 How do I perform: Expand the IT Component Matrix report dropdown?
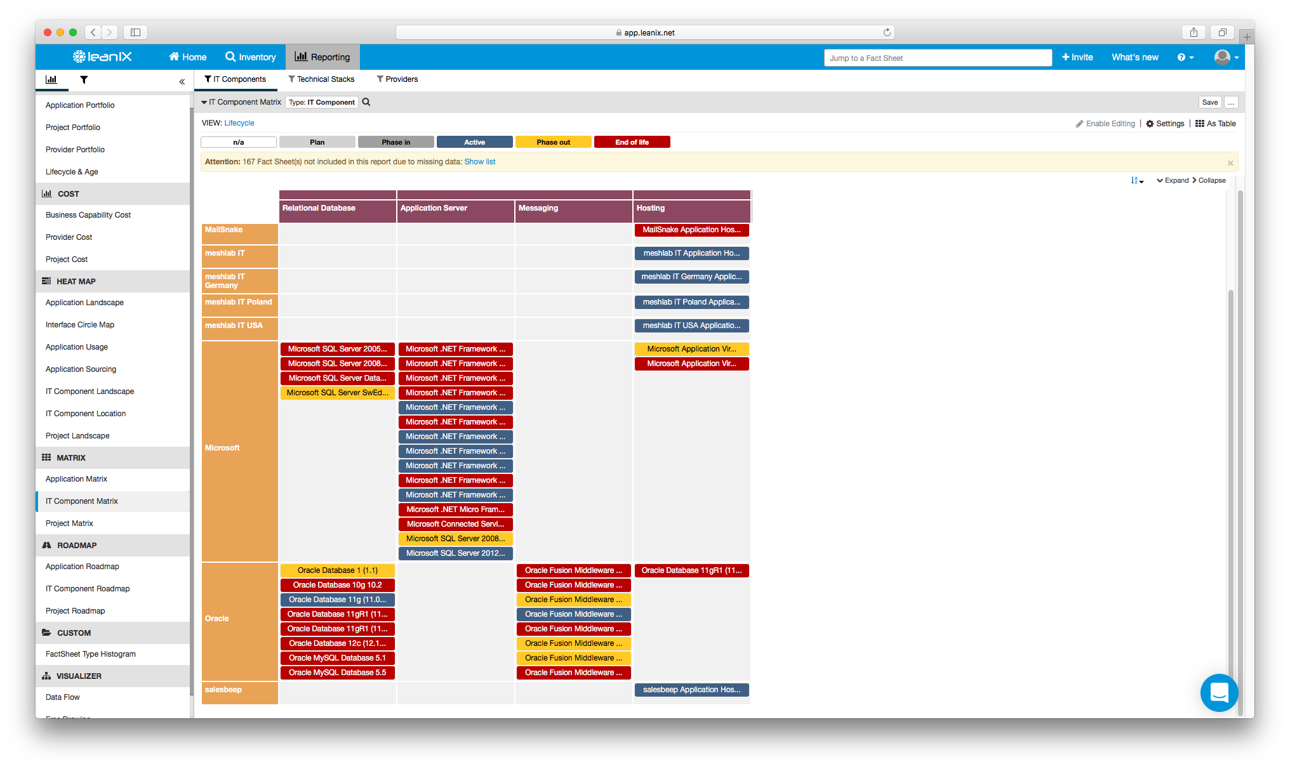[241, 102]
